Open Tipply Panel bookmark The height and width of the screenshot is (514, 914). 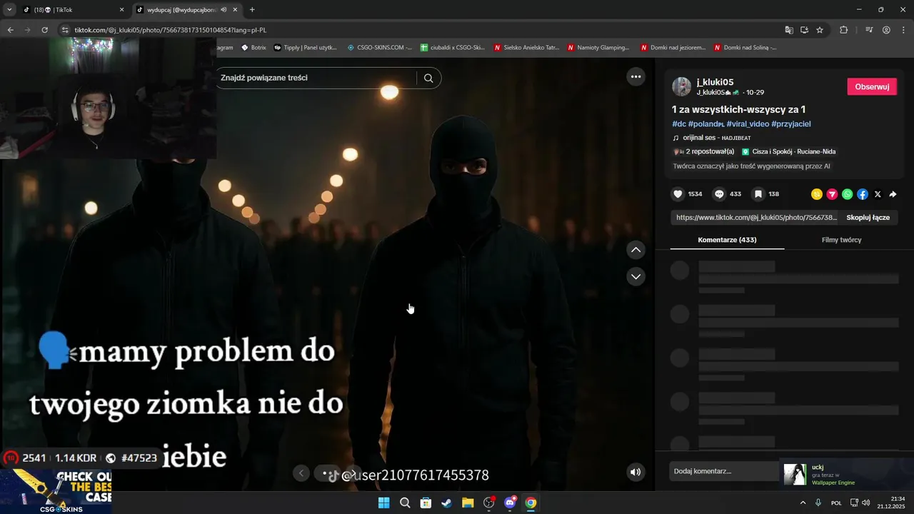point(305,48)
